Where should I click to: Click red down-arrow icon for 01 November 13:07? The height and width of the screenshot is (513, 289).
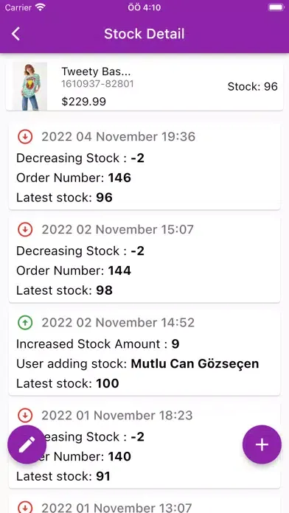[x=25, y=508]
